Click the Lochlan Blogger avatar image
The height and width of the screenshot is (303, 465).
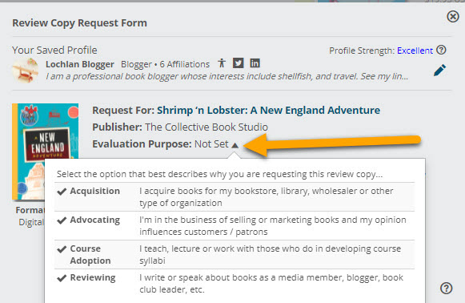26,71
